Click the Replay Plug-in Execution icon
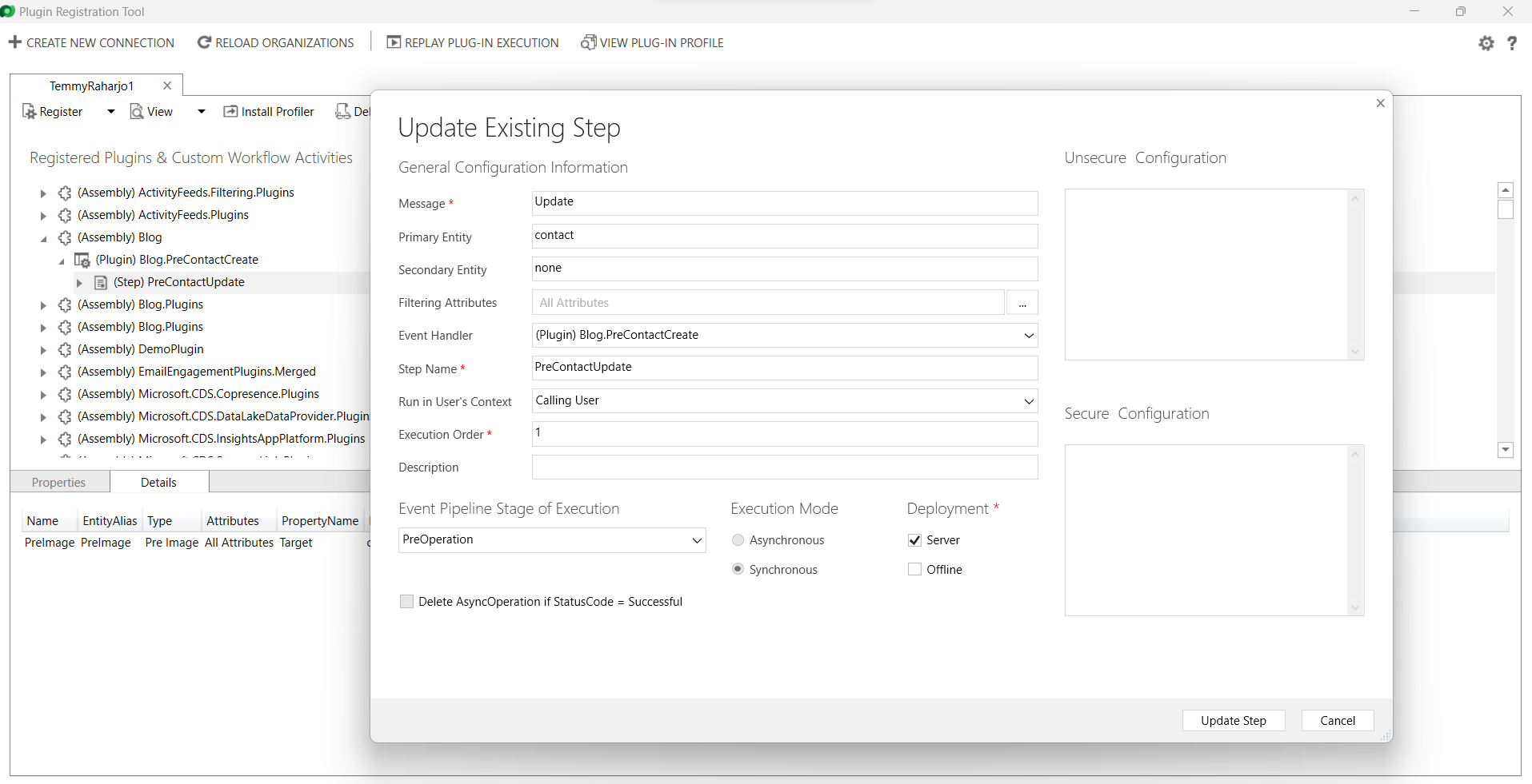 pyautogui.click(x=394, y=42)
